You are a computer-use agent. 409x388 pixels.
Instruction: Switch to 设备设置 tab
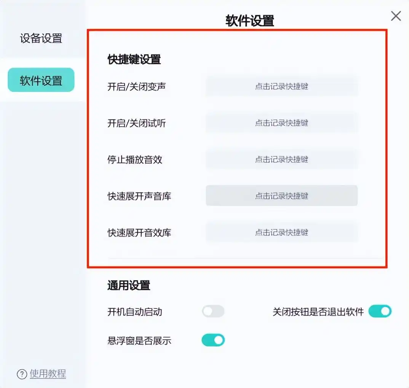pyautogui.click(x=41, y=38)
